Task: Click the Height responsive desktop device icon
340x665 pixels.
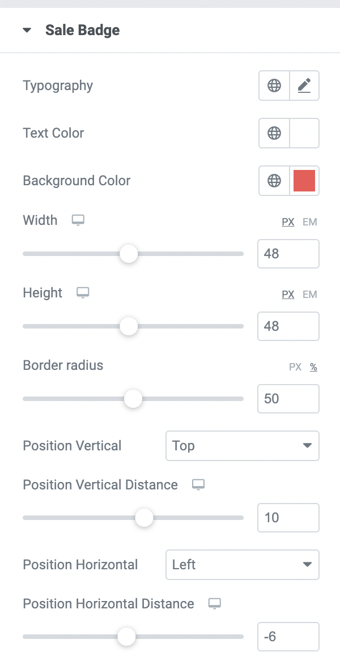Action: 83,293
